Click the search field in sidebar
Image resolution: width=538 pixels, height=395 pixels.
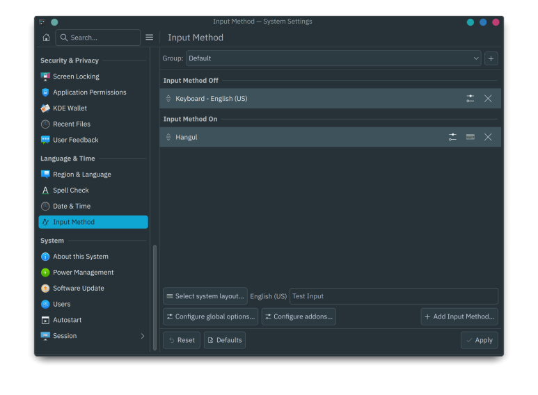[x=98, y=38]
